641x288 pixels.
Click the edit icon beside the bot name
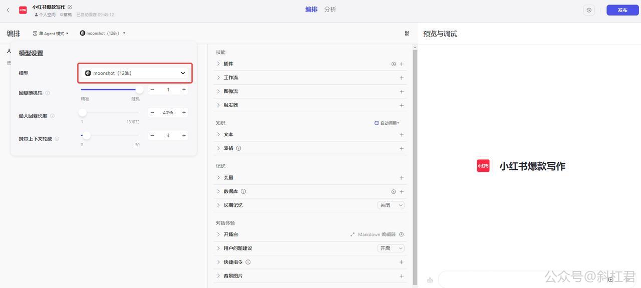point(70,7)
